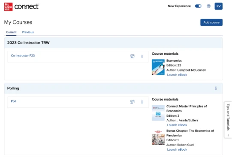The height and width of the screenshot is (157, 232).
Task: Switch to the Previous tab
Action: pos(28,32)
